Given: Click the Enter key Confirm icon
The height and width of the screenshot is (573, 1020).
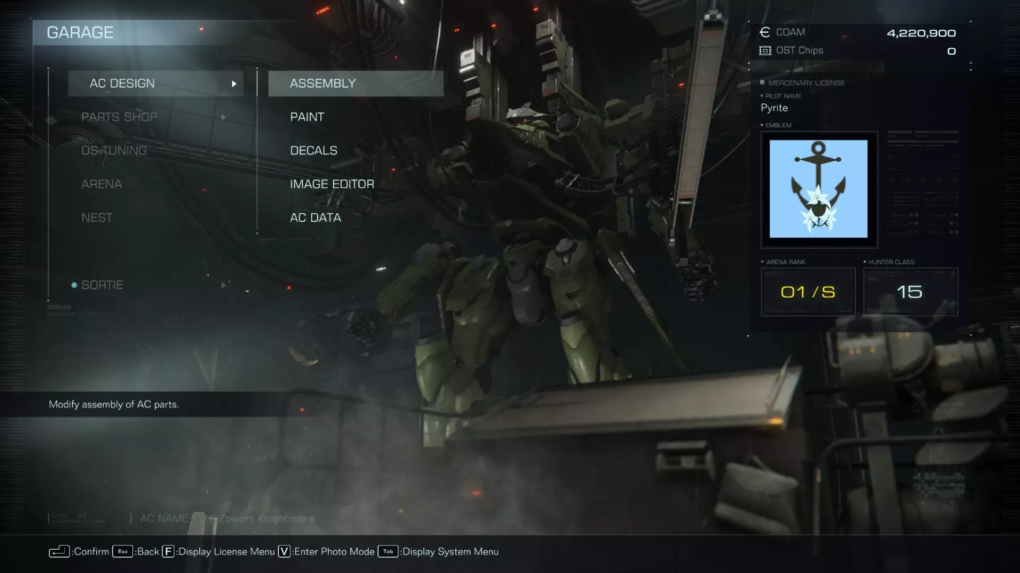Looking at the screenshot, I should tap(59, 552).
